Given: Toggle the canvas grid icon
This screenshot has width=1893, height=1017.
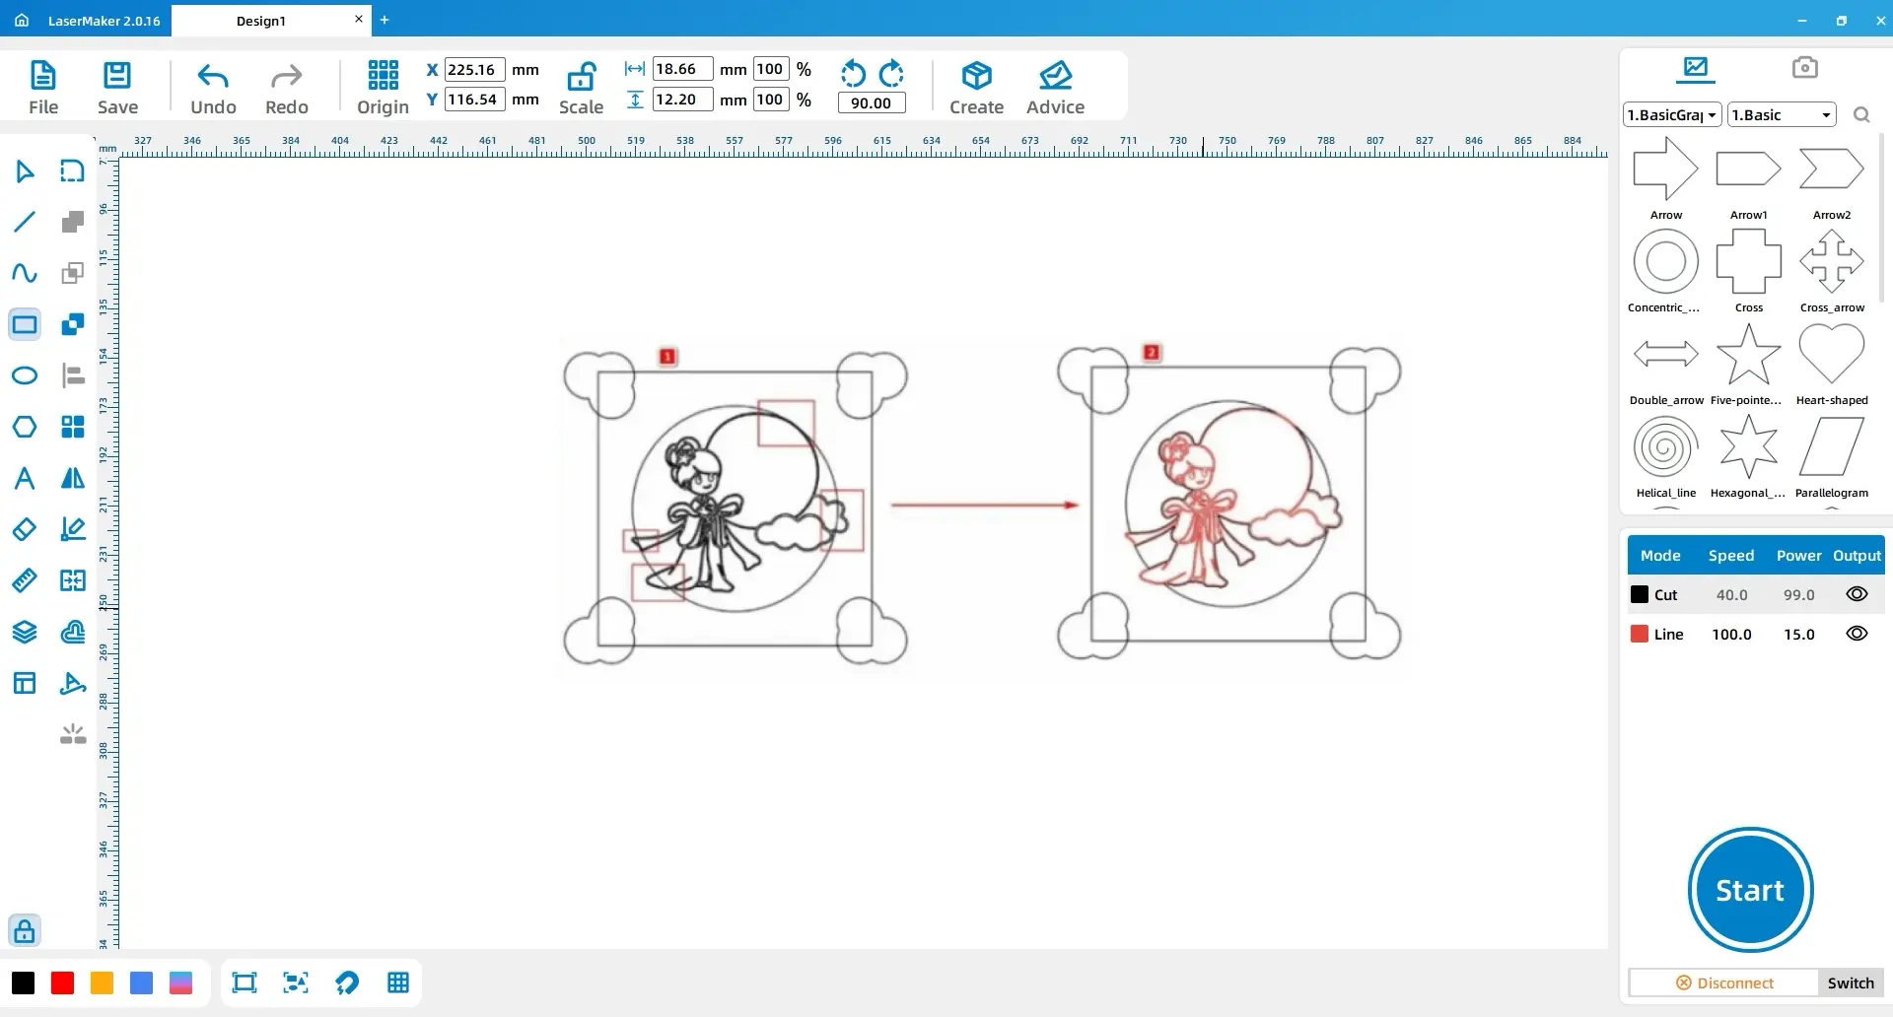Looking at the screenshot, I should pos(398,983).
